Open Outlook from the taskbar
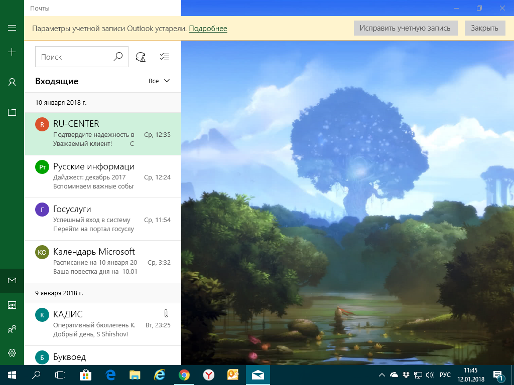Screen dimensions: 514x385 pyautogui.click(x=233, y=375)
